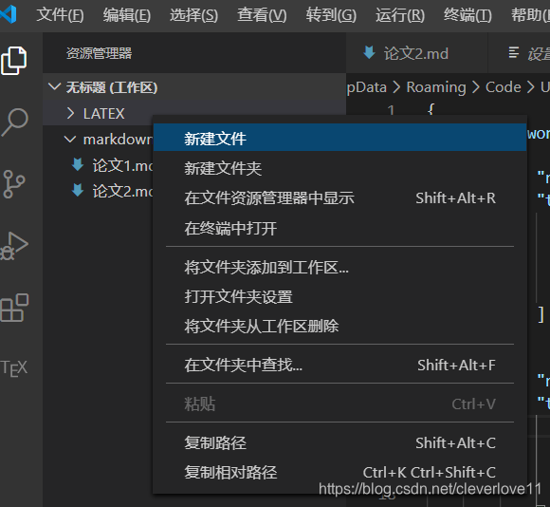Viewport: 550px width, 507px height.
Task: Switch to the 论文2.md editor tab
Action: (x=416, y=53)
